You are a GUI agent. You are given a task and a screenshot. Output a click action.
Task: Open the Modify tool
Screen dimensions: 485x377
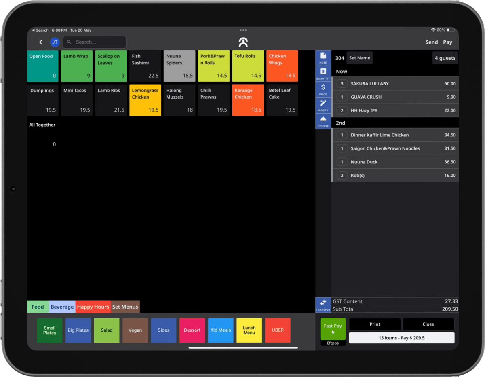(x=323, y=105)
